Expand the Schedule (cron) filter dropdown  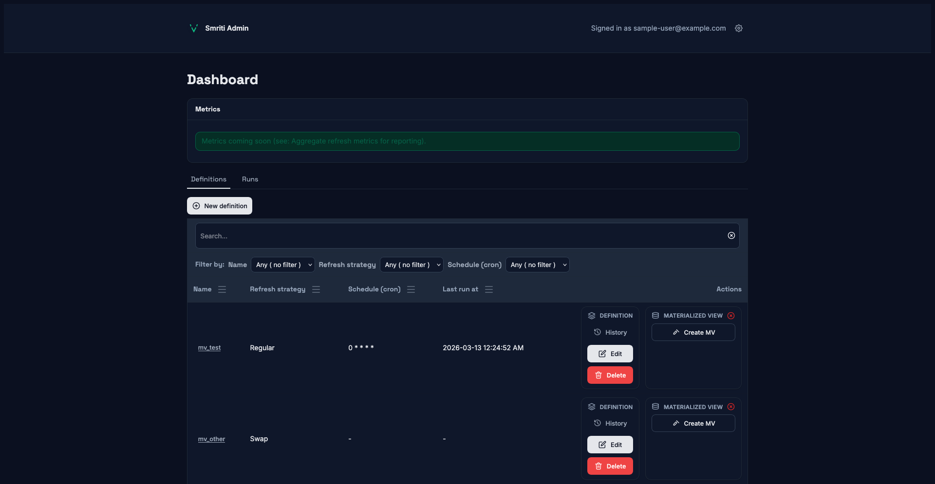(537, 265)
